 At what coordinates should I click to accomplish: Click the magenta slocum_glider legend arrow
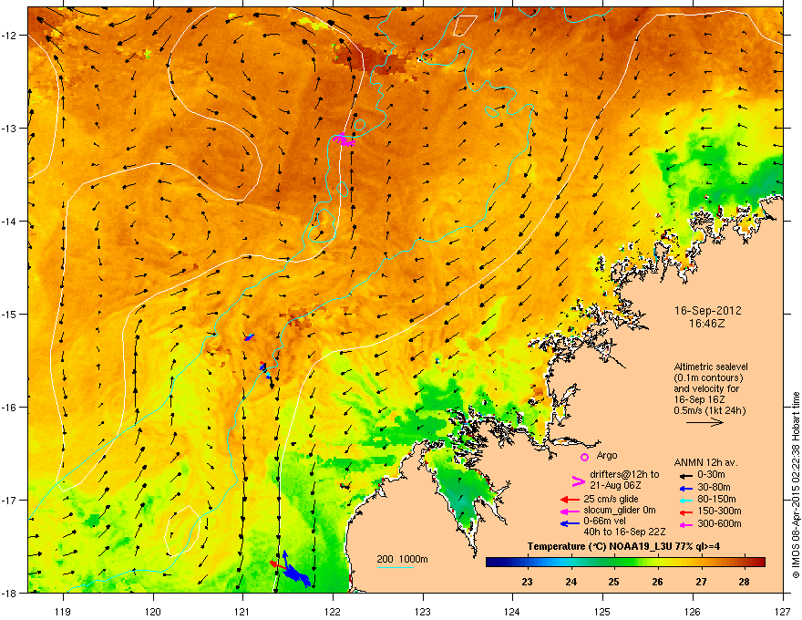(570, 511)
